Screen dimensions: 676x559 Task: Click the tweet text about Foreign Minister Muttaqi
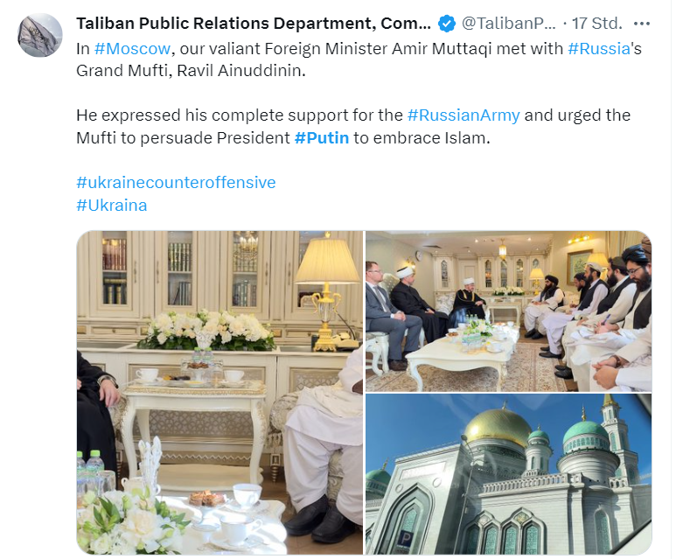click(x=359, y=59)
